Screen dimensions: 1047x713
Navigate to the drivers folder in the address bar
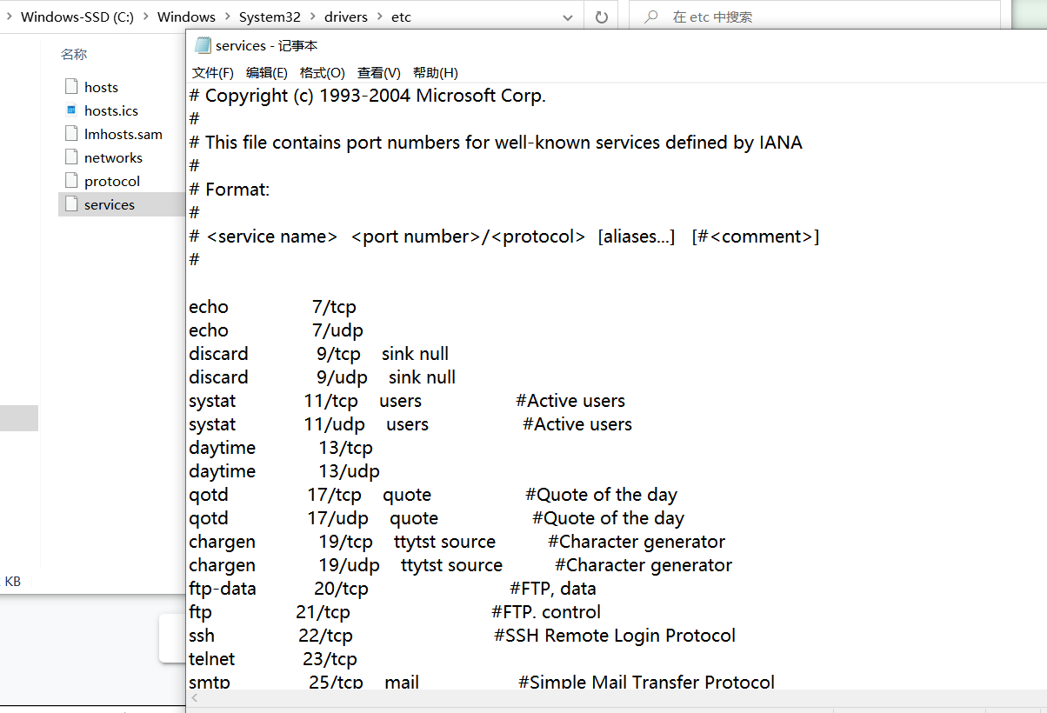pyautogui.click(x=346, y=17)
